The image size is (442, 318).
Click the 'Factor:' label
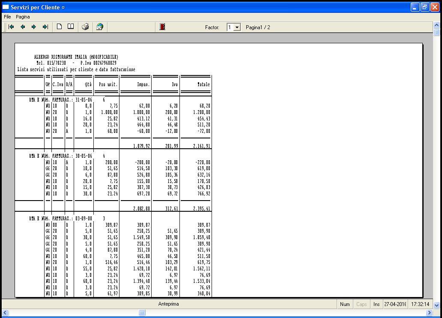point(212,27)
